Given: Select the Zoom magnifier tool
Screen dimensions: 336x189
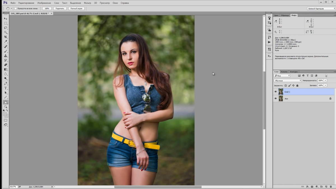Looking at the screenshot, I should (x=6, y=107).
